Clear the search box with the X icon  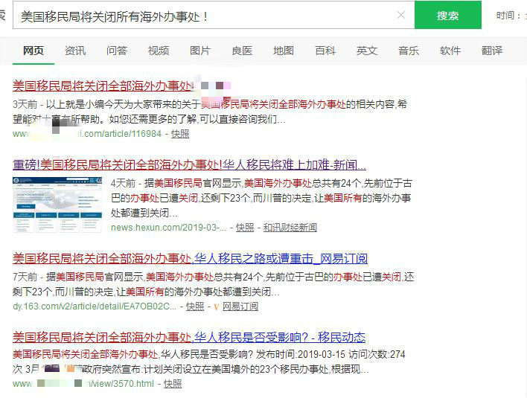point(401,15)
